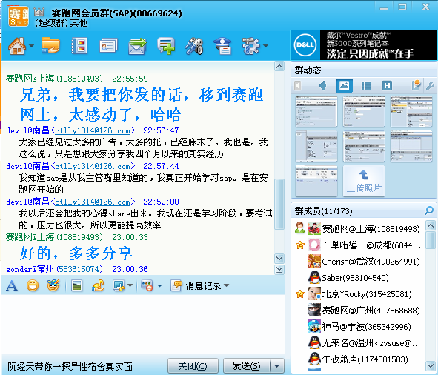Select the group photos tab icon

coord(344,85)
